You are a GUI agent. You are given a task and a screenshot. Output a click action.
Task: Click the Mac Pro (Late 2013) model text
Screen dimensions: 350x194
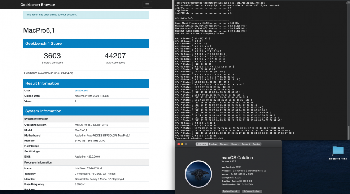tap(231, 167)
